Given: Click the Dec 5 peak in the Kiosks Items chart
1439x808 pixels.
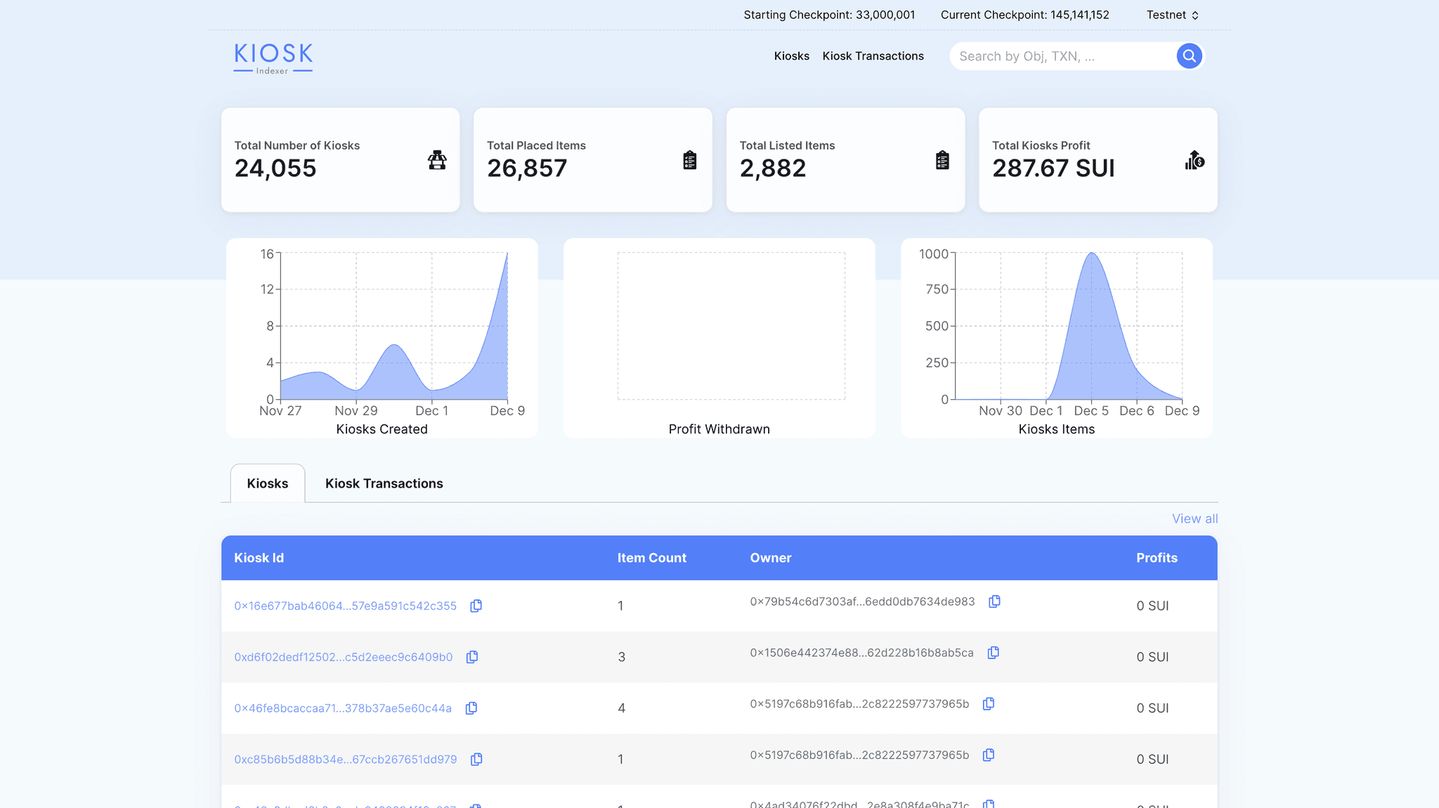Looking at the screenshot, I should click(1091, 254).
